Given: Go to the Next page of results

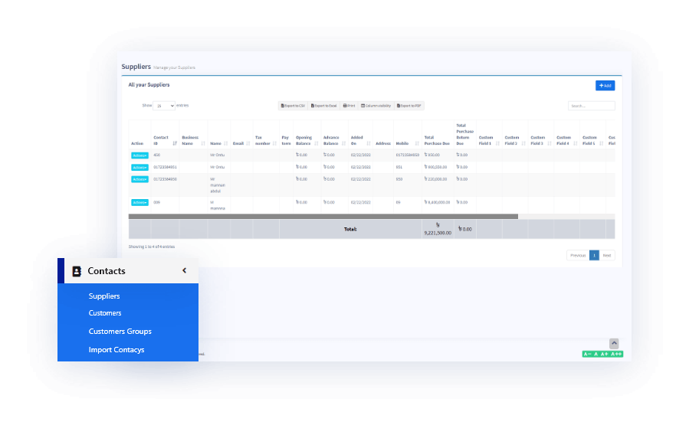Looking at the screenshot, I should [607, 255].
